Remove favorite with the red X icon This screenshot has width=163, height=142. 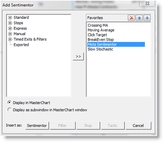[x=131, y=18]
